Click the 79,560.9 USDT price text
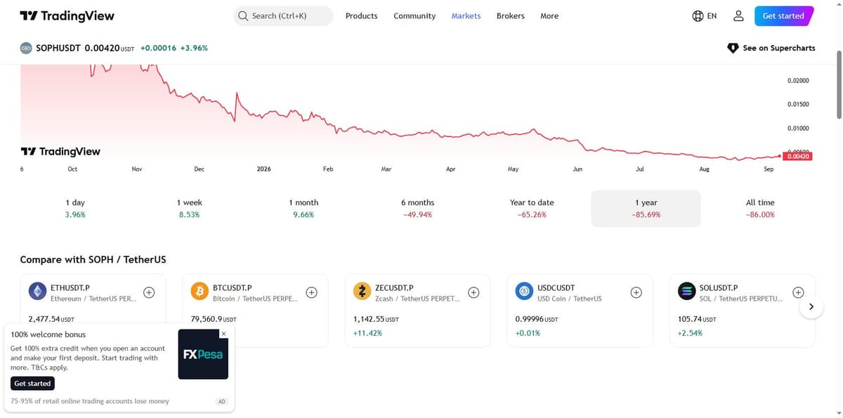843x418 pixels. (214, 319)
